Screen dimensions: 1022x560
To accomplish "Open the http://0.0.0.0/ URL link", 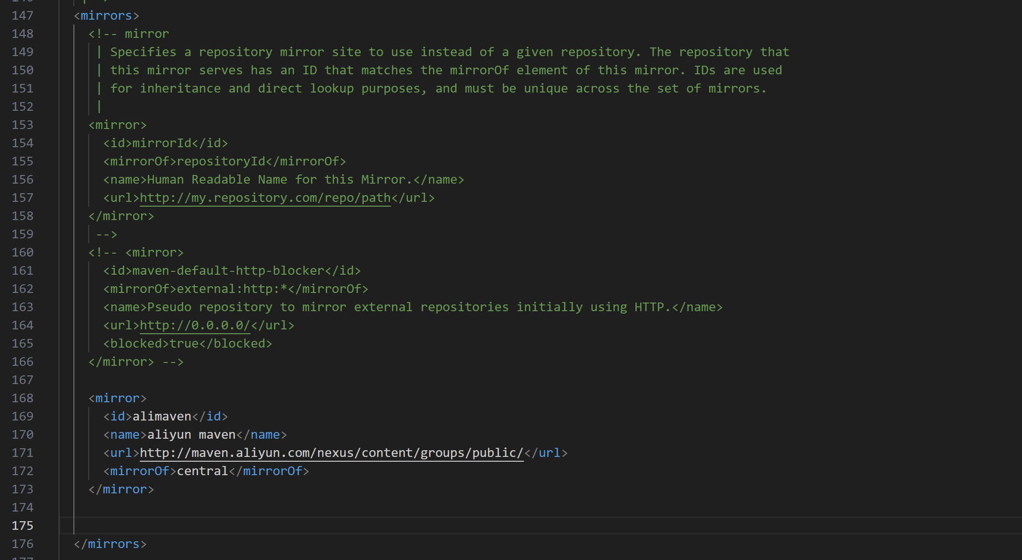I will tap(195, 325).
